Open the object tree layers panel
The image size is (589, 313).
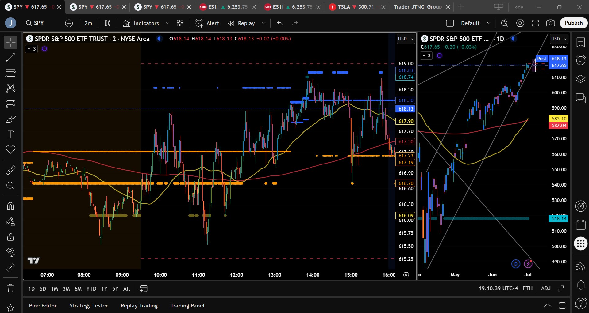(581, 79)
